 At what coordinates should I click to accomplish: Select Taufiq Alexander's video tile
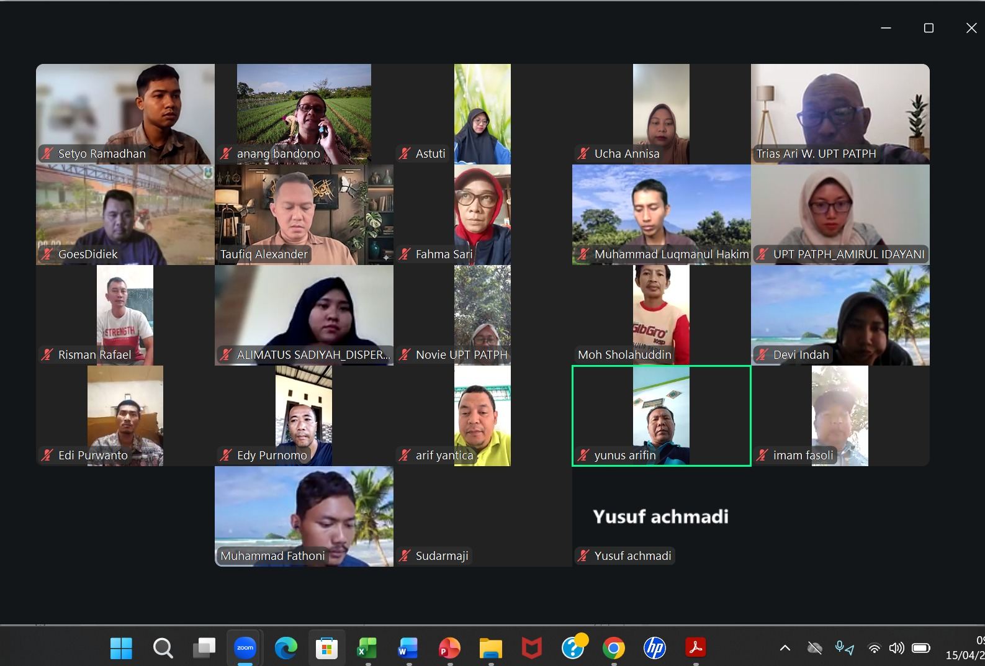pos(304,215)
